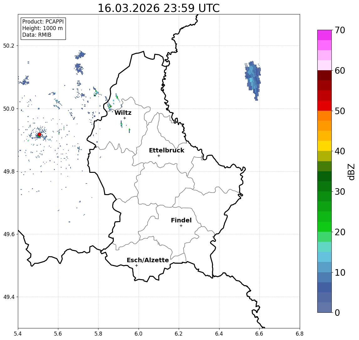359x340 pixels.
Task: Click the colorbar tick label '0'
Action: [337, 312]
